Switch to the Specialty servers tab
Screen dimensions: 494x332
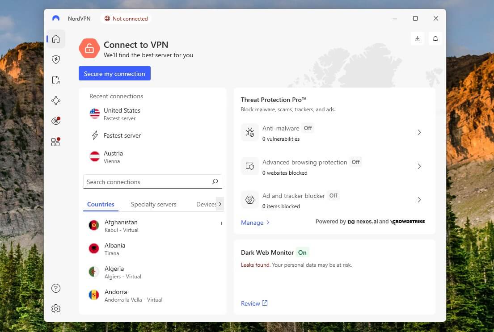tap(153, 204)
